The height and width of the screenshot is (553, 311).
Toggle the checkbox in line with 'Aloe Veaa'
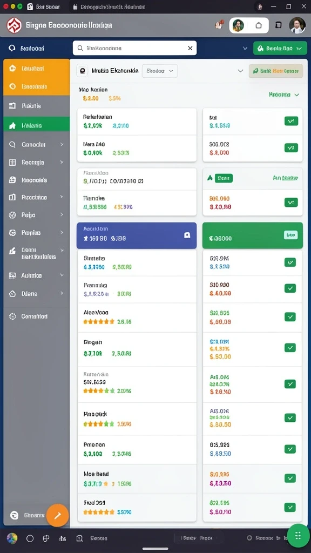click(x=290, y=316)
